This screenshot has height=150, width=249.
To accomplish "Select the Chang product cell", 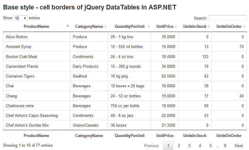I will tap(36, 96).
